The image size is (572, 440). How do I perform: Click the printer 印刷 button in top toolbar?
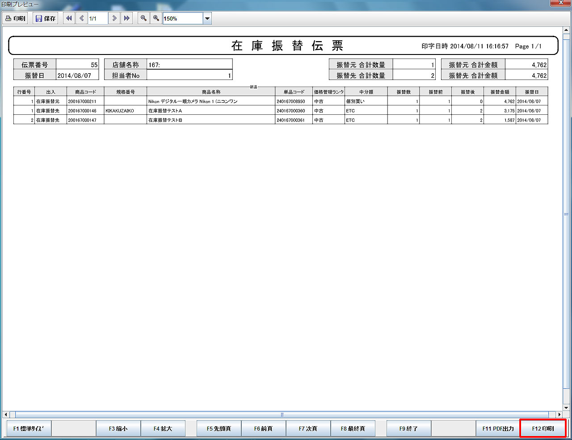(15, 18)
